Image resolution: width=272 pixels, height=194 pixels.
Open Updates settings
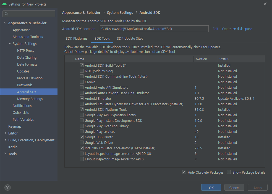(x=23, y=71)
